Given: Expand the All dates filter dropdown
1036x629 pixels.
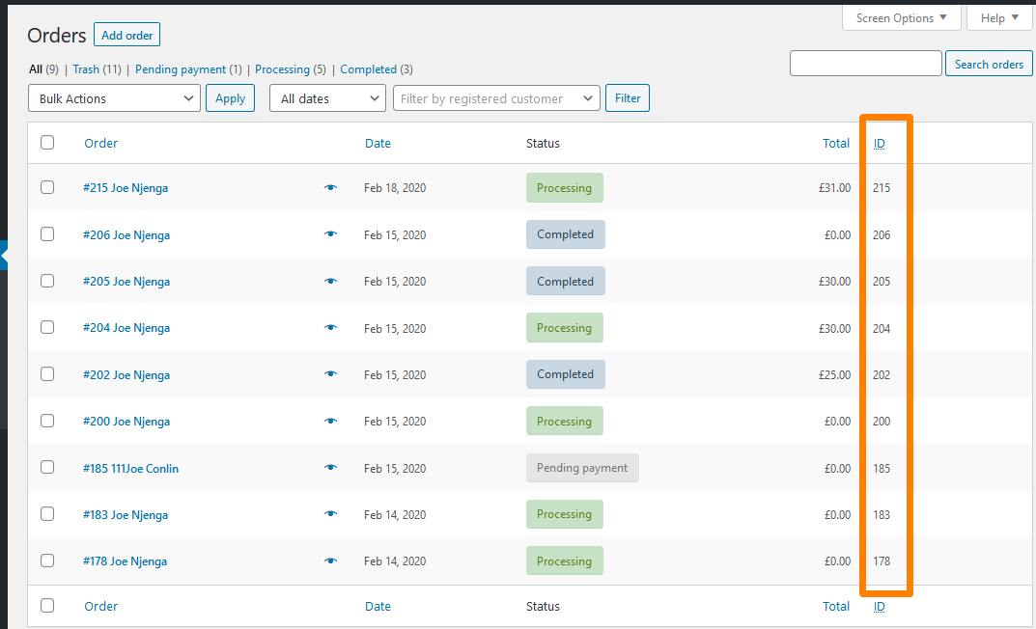Looking at the screenshot, I should point(327,98).
